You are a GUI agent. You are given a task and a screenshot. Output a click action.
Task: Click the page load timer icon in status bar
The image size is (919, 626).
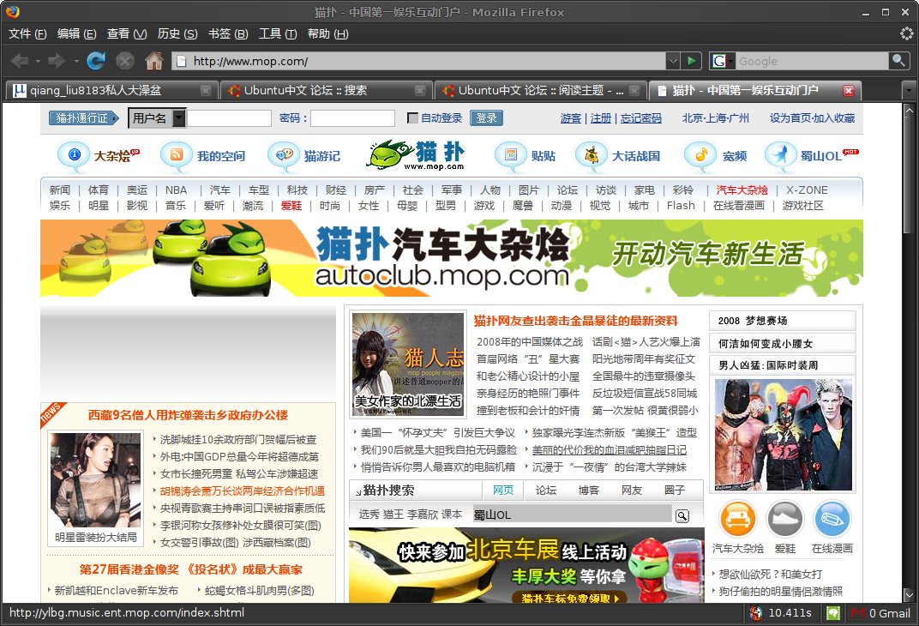click(x=757, y=613)
